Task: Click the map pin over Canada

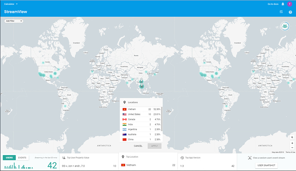Action: pos(204,61)
